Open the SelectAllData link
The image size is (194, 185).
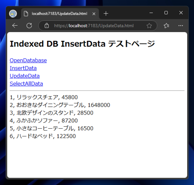pyautogui.click(x=26, y=84)
